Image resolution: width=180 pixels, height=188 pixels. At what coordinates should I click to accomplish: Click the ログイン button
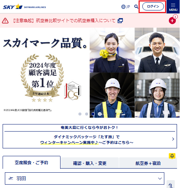(153, 6)
